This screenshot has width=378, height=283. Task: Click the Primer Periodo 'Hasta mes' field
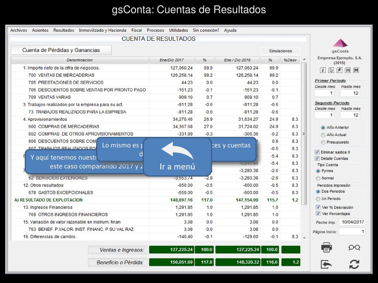[350, 93]
